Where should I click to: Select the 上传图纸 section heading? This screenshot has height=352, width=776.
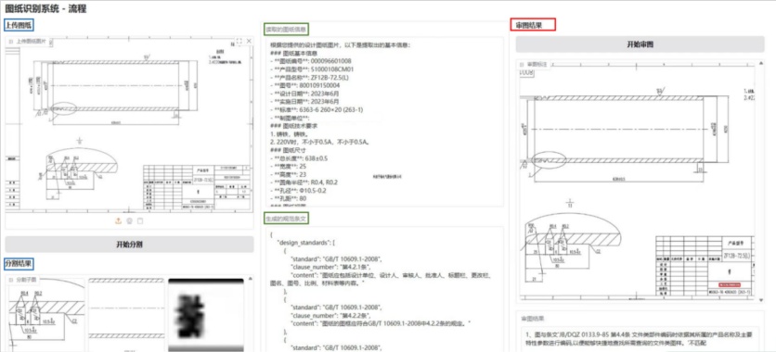pos(19,25)
